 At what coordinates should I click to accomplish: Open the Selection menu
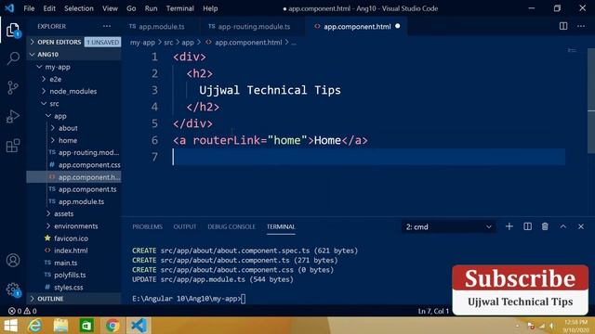(78, 8)
